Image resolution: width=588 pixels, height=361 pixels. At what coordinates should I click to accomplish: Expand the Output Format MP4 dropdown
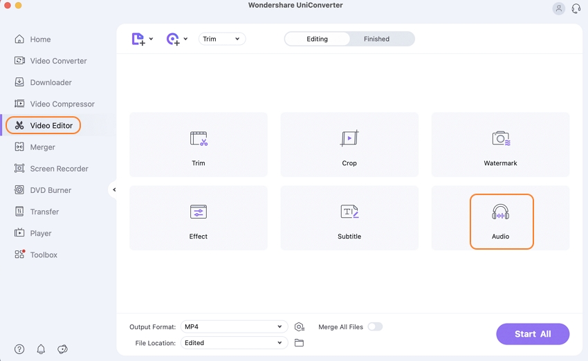pos(234,327)
